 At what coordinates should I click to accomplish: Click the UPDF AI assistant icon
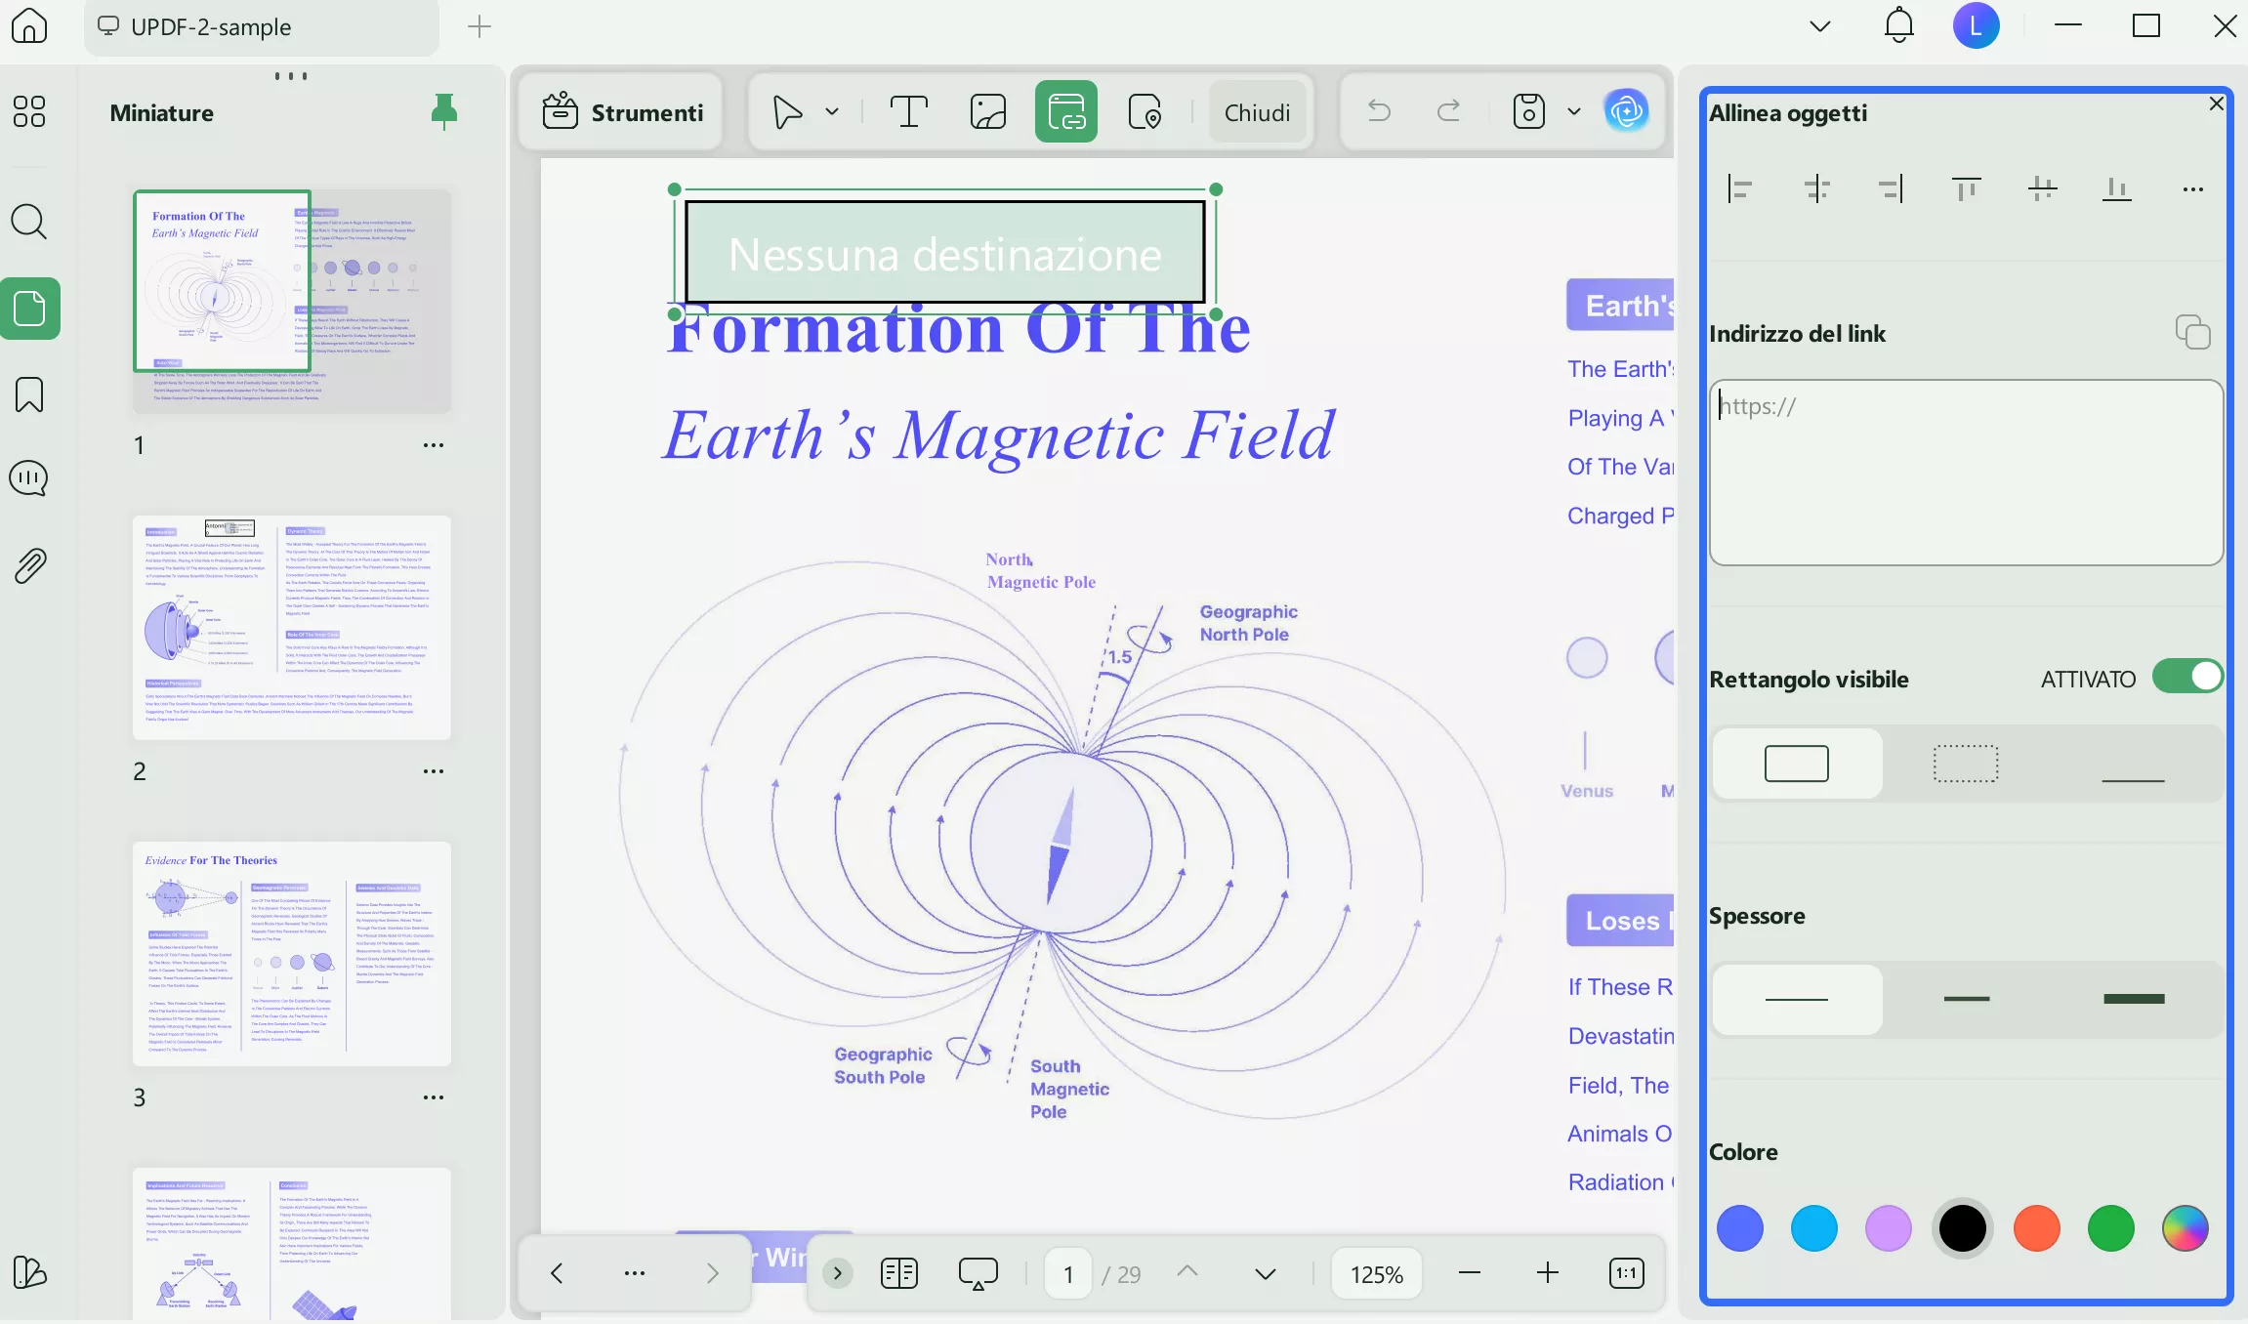[x=1626, y=111]
